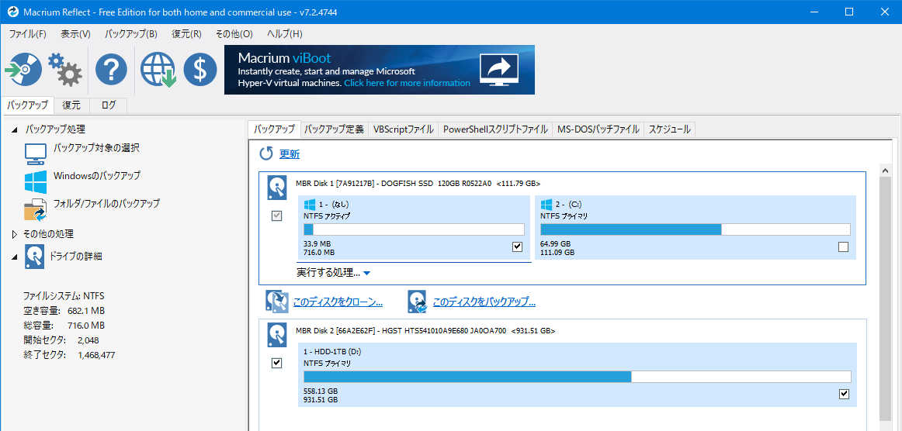The width and height of the screenshot is (902, 431).
Task: Toggle the HDD-1TB (D:) partition checkbox
Action: [x=844, y=394]
